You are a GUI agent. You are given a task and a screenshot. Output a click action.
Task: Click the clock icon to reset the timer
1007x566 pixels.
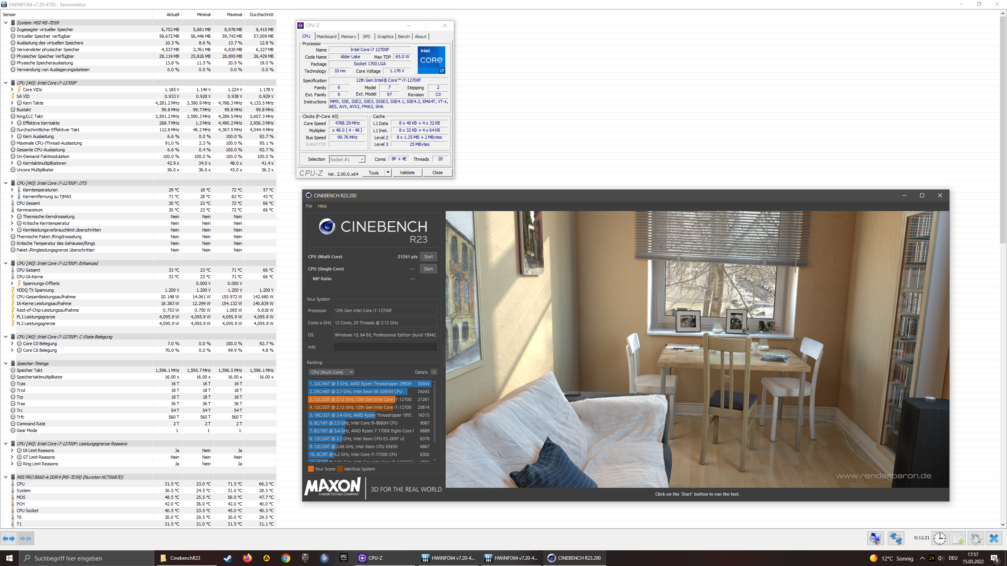coord(940,538)
